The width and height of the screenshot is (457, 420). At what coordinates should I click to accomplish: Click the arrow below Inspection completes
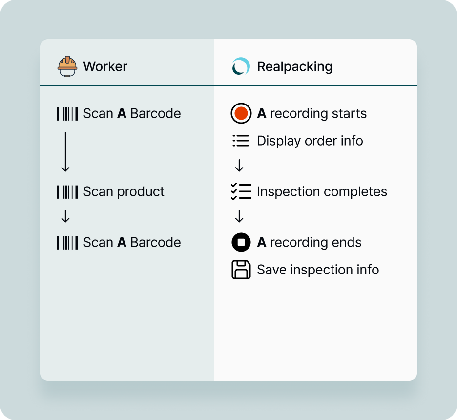[x=239, y=216]
